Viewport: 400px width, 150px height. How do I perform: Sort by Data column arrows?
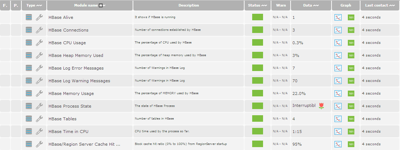316,5
